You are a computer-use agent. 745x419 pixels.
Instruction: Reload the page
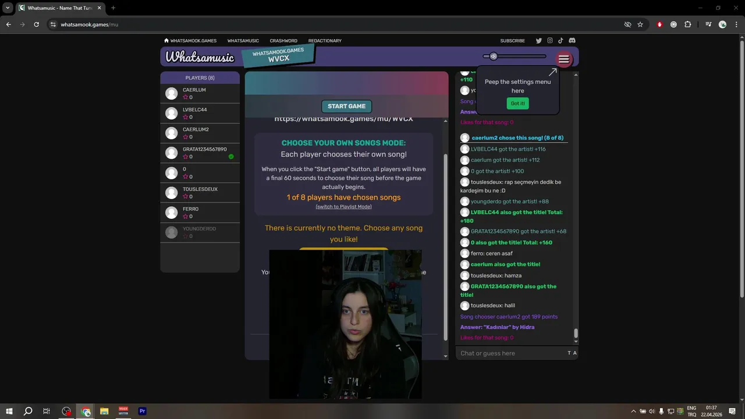point(36,24)
